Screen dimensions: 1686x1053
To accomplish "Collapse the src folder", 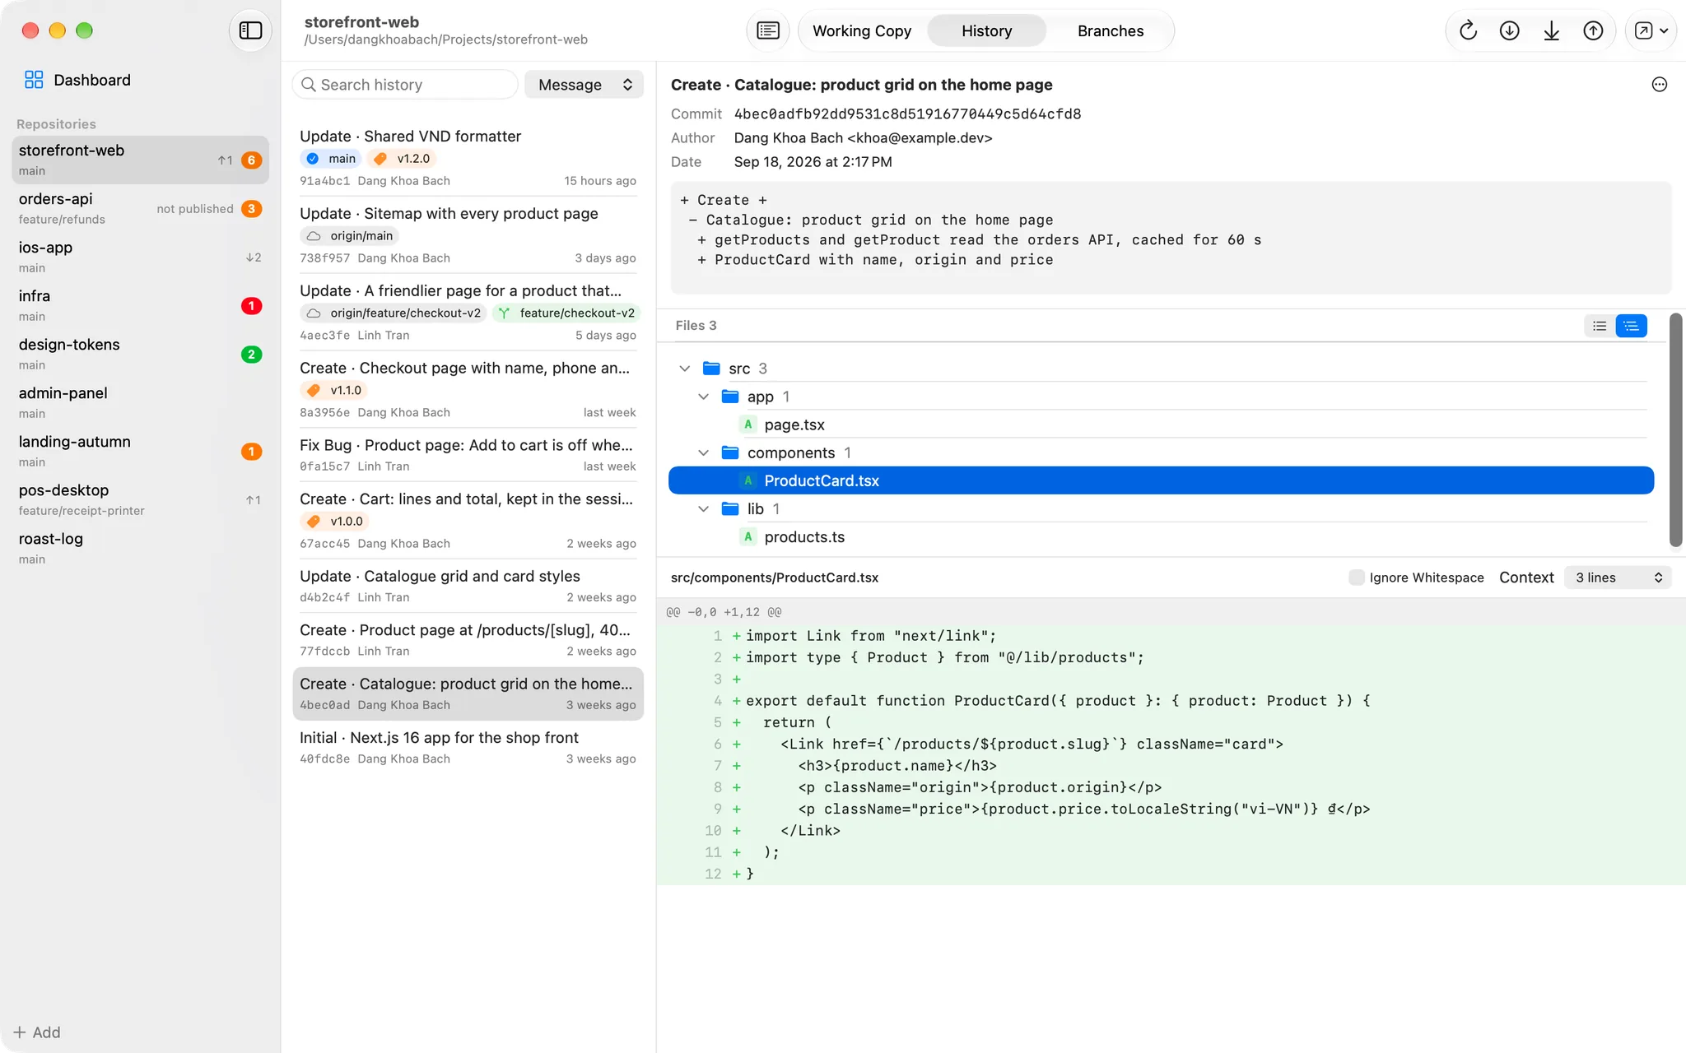I will click(684, 369).
